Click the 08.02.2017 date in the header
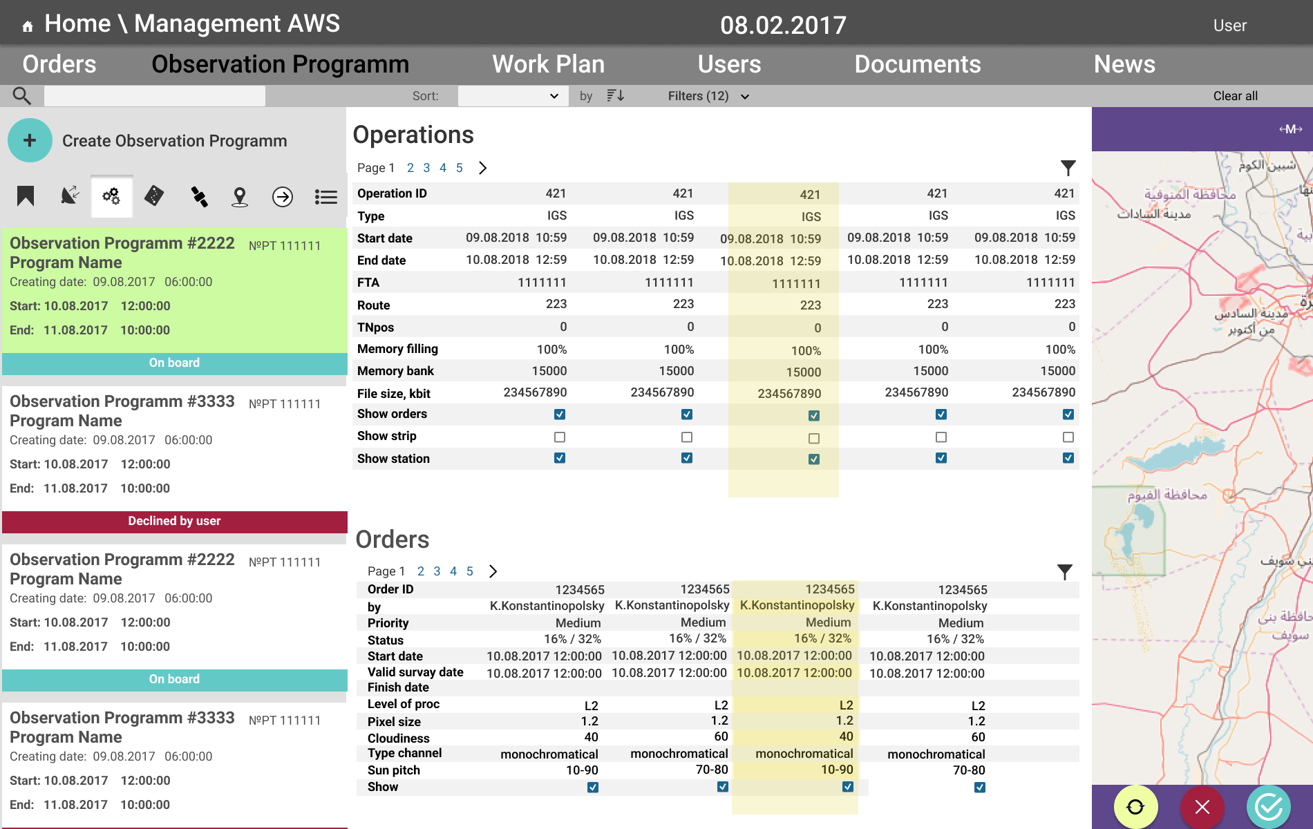Screen dimensions: 1313x829 click(784, 26)
